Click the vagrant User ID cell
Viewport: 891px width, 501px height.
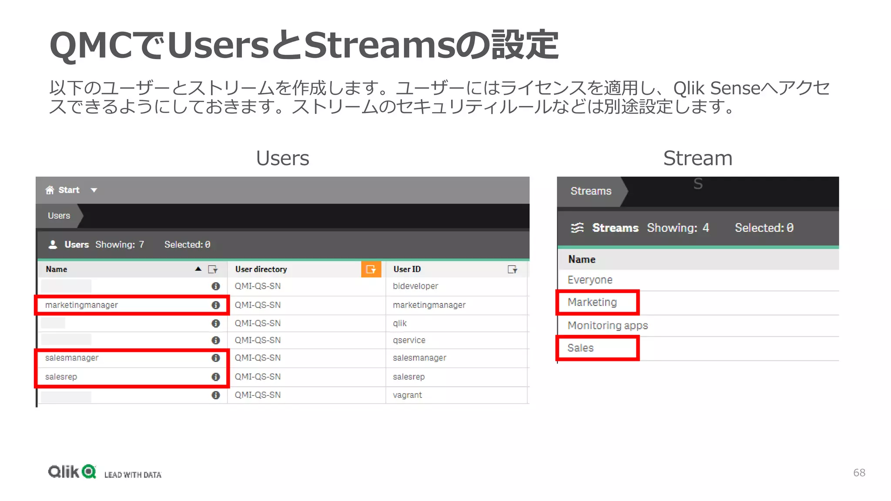[407, 395]
